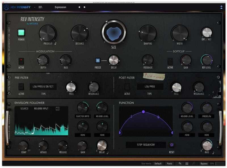The image size is (227, 168).
Task: Go to the previous preset arrow
Action: [79, 7]
